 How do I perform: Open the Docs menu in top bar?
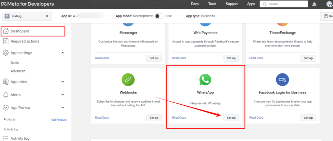(195, 4)
